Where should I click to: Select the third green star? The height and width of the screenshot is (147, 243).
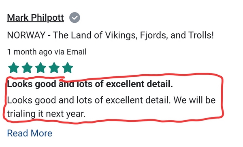tap(40, 68)
